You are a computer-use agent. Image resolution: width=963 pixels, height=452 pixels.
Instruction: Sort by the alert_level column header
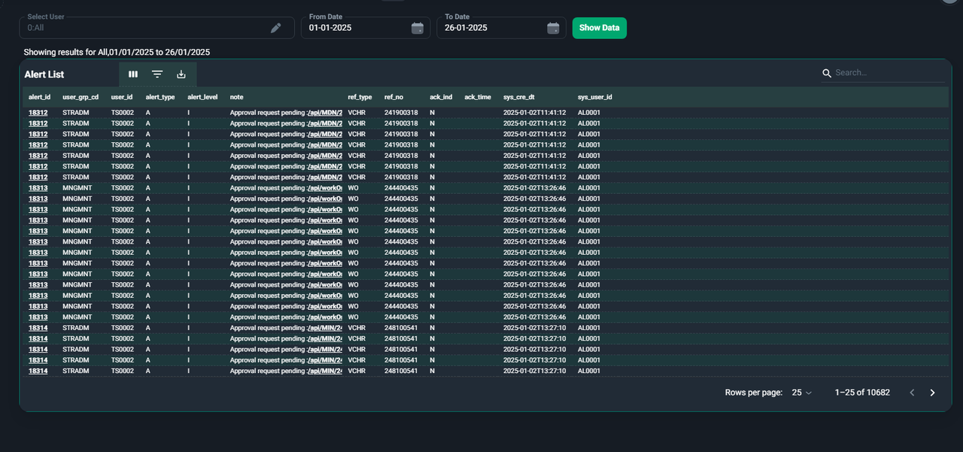(x=203, y=97)
